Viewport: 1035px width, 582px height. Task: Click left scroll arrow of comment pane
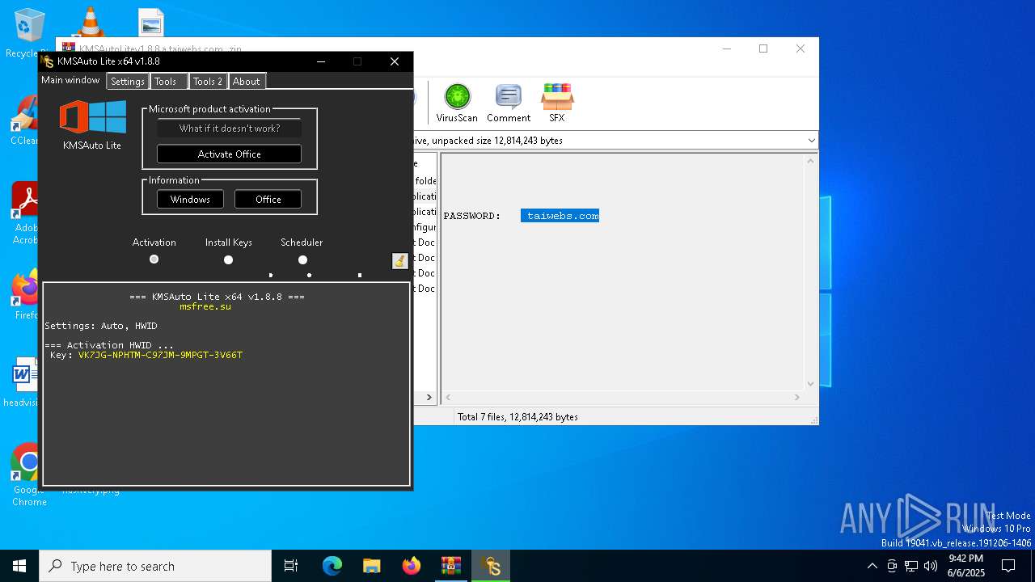coord(448,397)
